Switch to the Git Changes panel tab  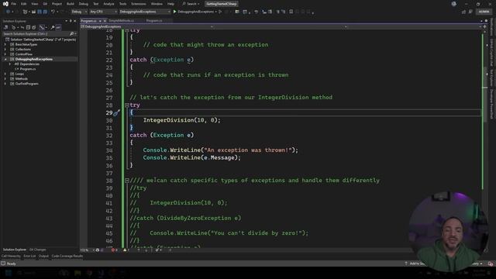pyautogui.click(x=38, y=250)
